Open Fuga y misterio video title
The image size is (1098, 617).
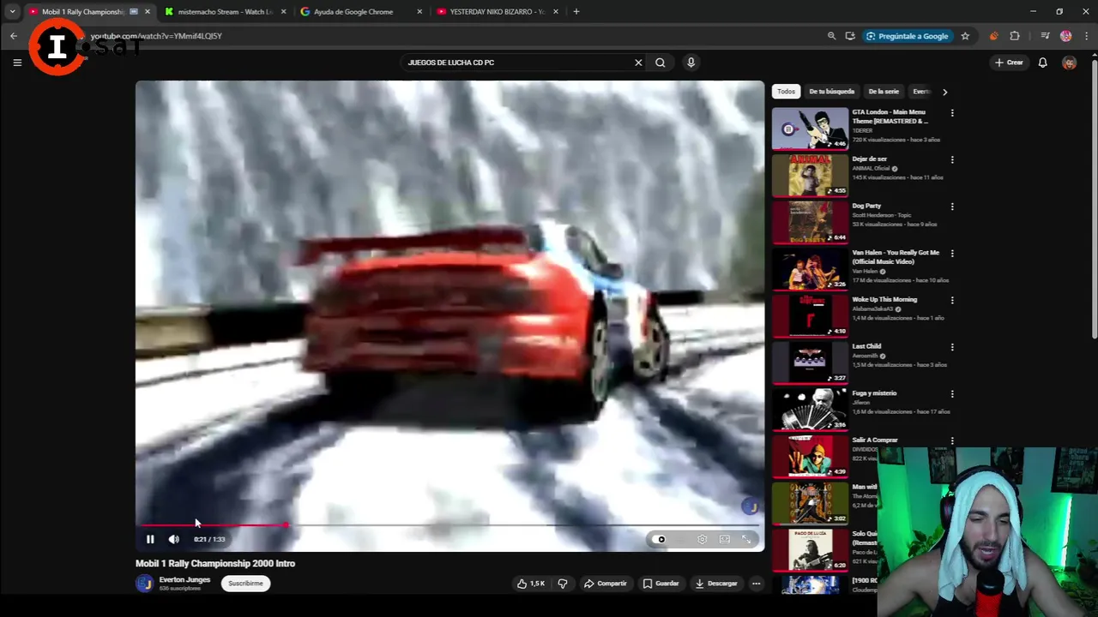(874, 393)
